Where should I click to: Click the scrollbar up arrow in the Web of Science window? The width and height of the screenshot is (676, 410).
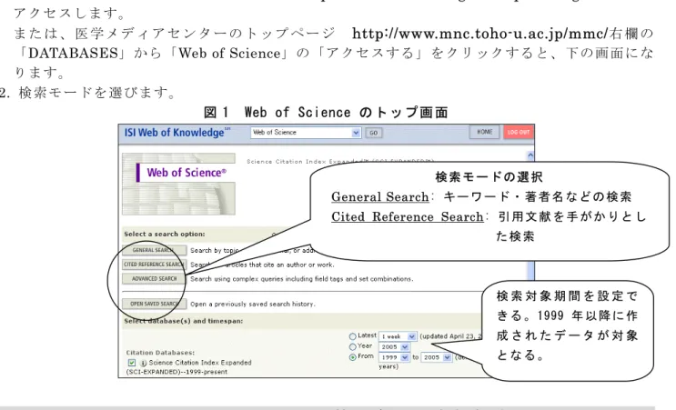530,155
